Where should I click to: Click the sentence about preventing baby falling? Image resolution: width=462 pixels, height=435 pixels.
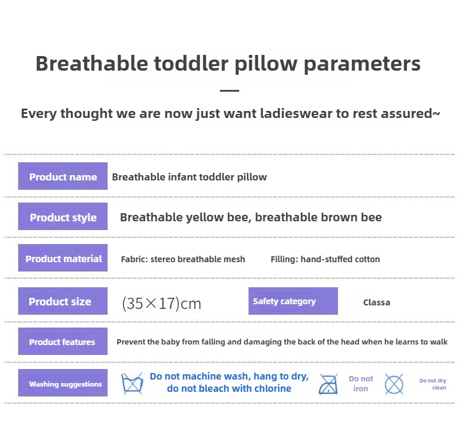(x=282, y=342)
